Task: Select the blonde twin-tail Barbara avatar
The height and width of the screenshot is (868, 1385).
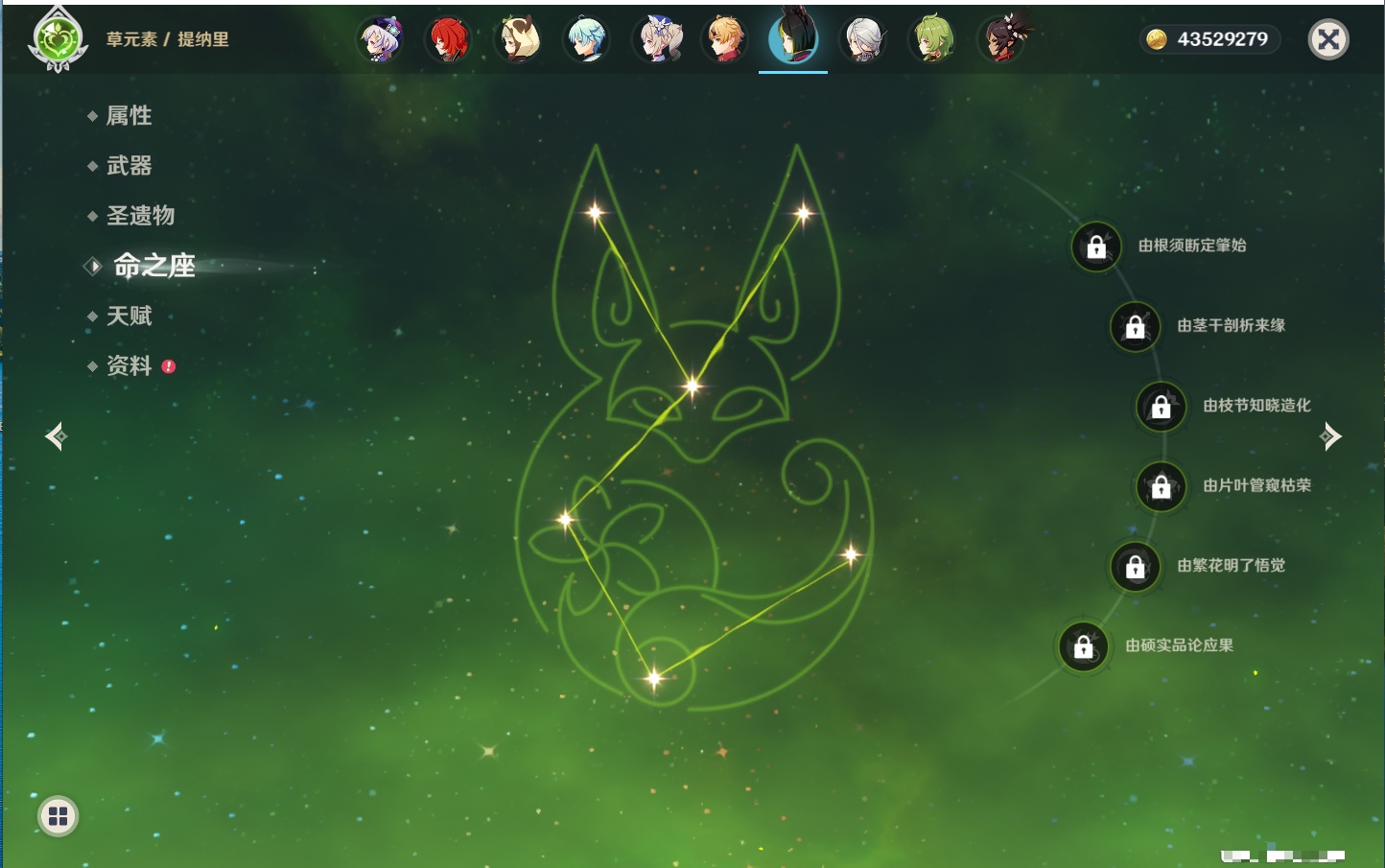Action: tap(656, 40)
